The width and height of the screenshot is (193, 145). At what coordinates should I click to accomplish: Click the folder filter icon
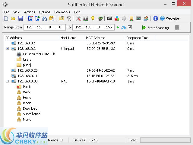pos(62,18)
